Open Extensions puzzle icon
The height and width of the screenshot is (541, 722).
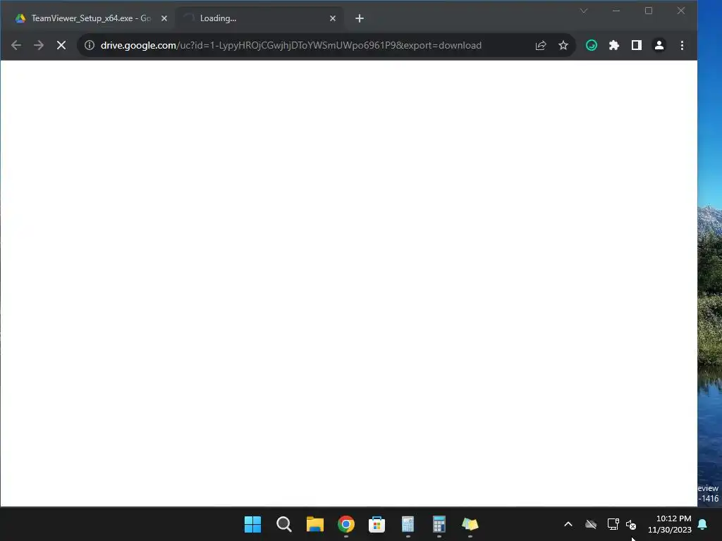click(x=614, y=45)
